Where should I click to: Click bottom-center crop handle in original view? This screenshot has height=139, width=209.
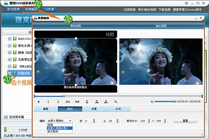(76, 85)
